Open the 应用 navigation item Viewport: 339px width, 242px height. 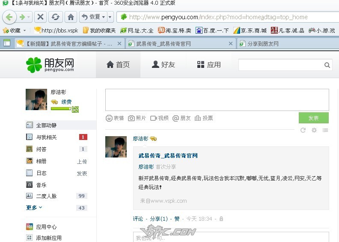pyautogui.click(x=209, y=64)
